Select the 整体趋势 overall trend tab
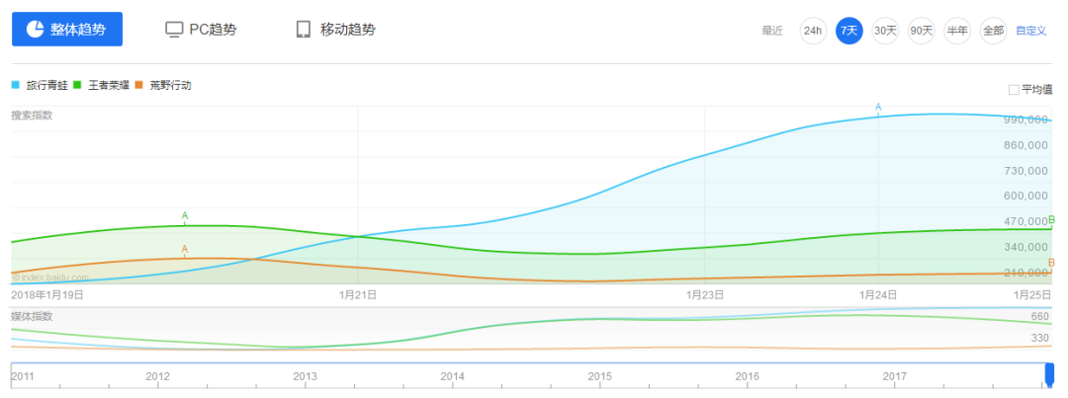The height and width of the screenshot is (398, 1068). (67, 30)
